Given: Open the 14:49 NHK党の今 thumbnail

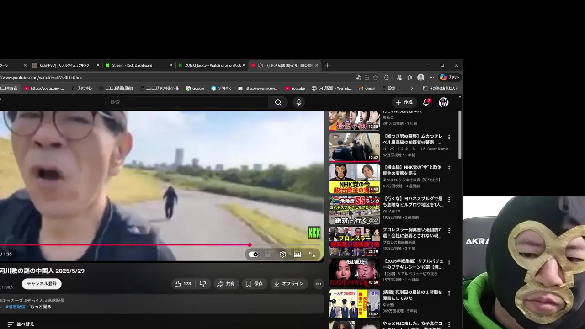Looking at the screenshot, I should pos(354,179).
